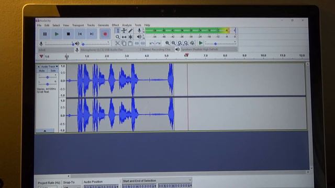This screenshot has width=335, height=188.
Task: Start recording with the red Record button
Action: click(x=105, y=34)
